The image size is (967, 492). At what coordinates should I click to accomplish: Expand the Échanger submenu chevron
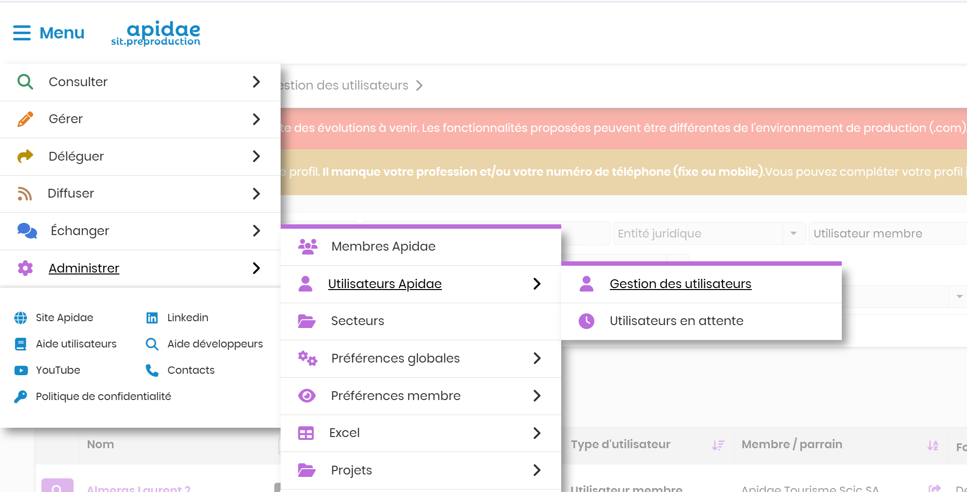(257, 231)
